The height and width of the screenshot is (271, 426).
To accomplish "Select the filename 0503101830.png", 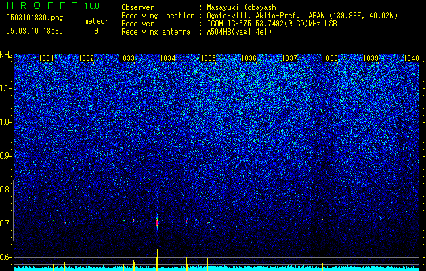I will pyautogui.click(x=35, y=18).
